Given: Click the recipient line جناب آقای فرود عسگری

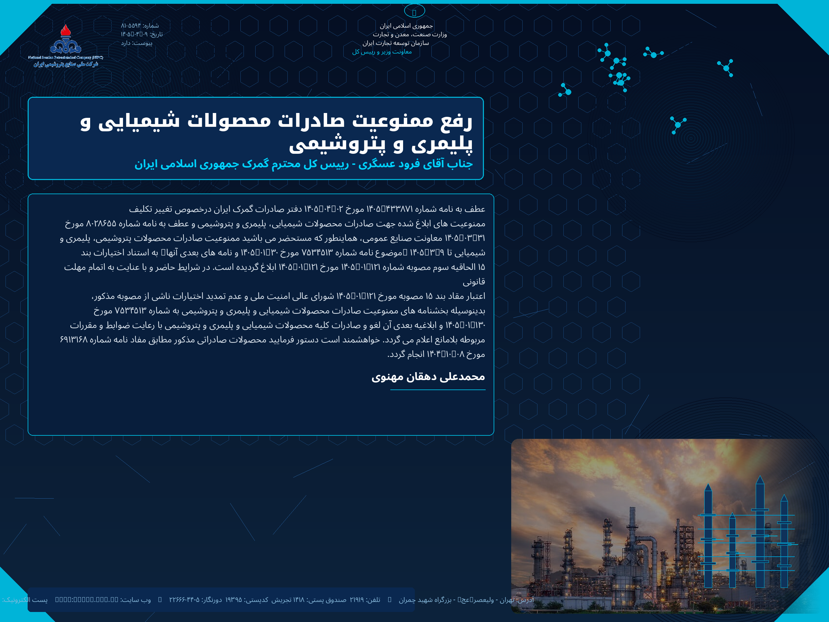Looking at the screenshot, I should (304, 164).
